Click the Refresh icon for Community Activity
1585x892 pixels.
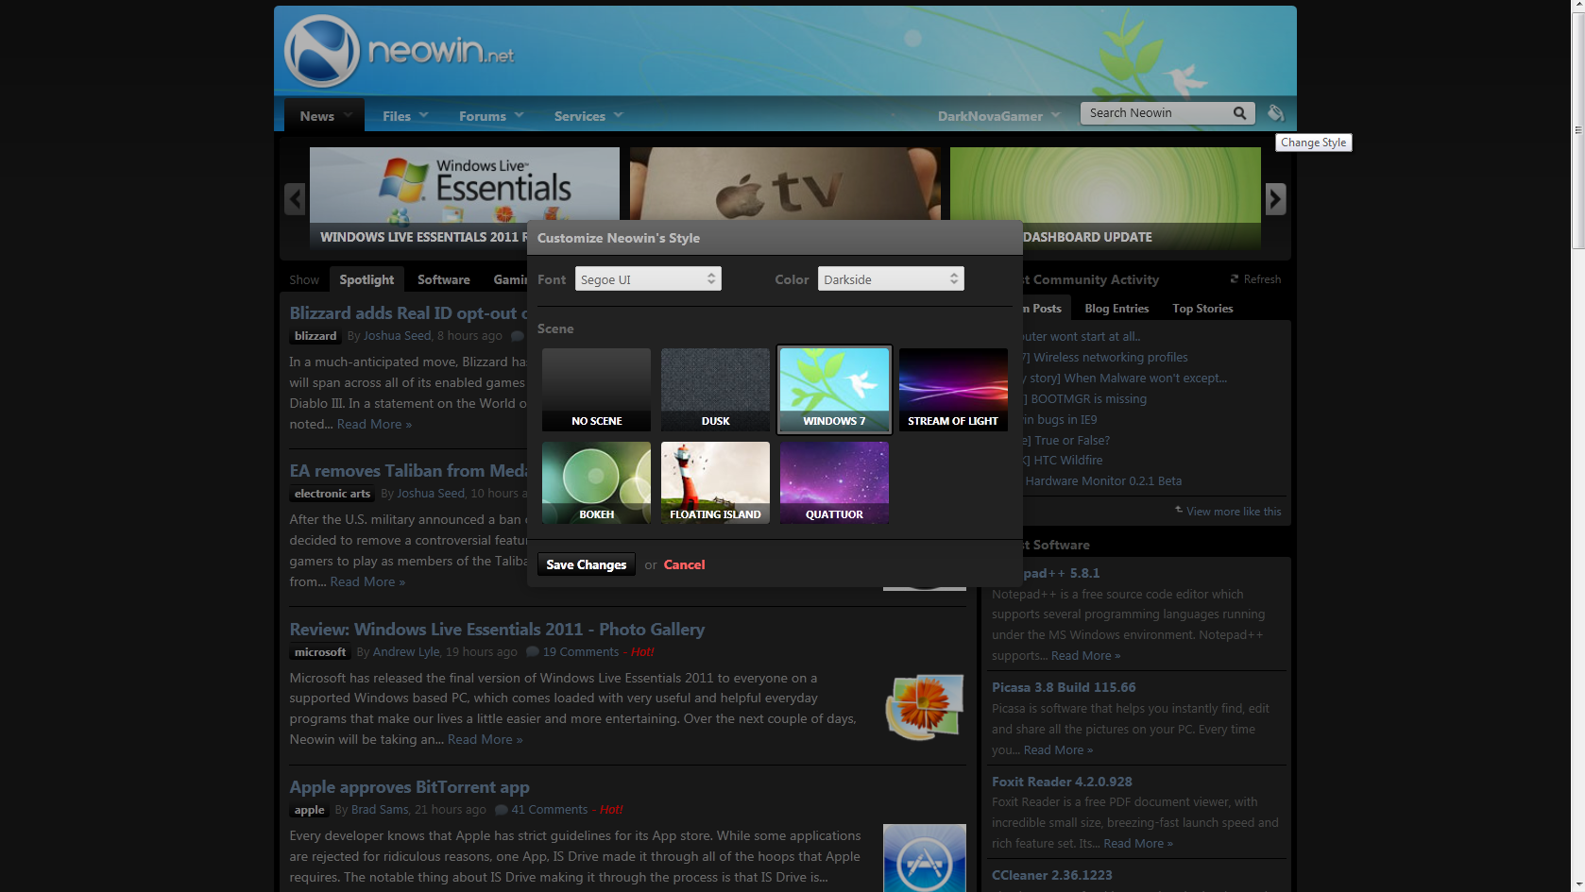(x=1236, y=278)
